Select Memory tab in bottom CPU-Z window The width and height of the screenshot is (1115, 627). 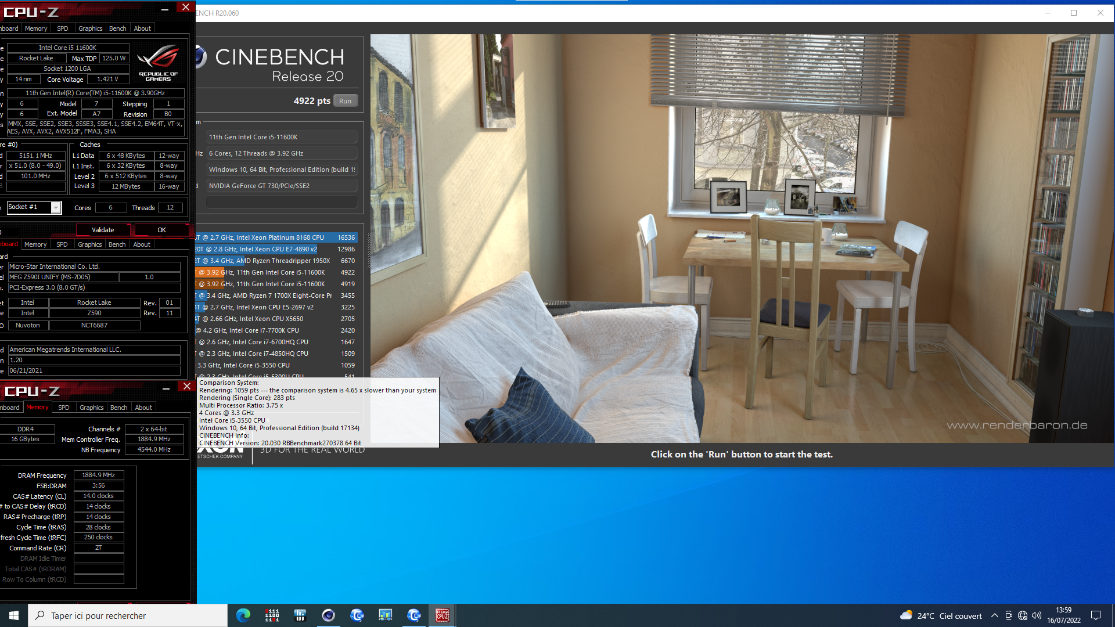(38, 408)
